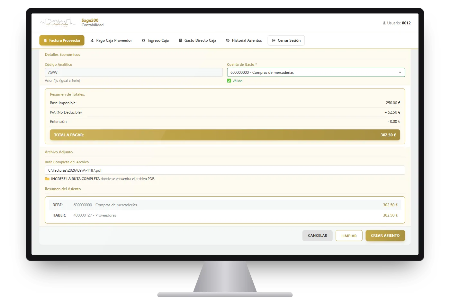Click the Resumen de Totales label
Image resolution: width=450 pixels, height=308 pixels.
point(67,94)
